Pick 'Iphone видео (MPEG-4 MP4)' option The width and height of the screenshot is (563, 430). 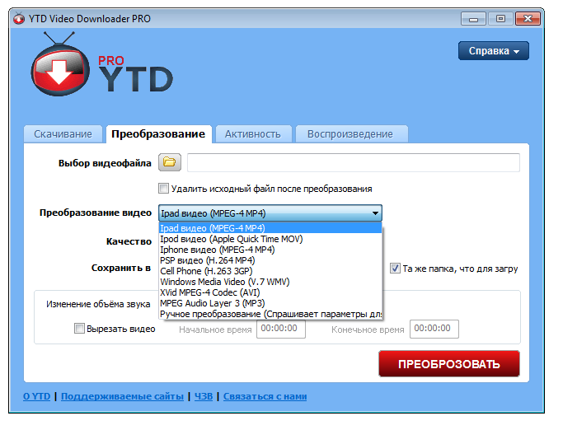pyautogui.click(x=270, y=250)
